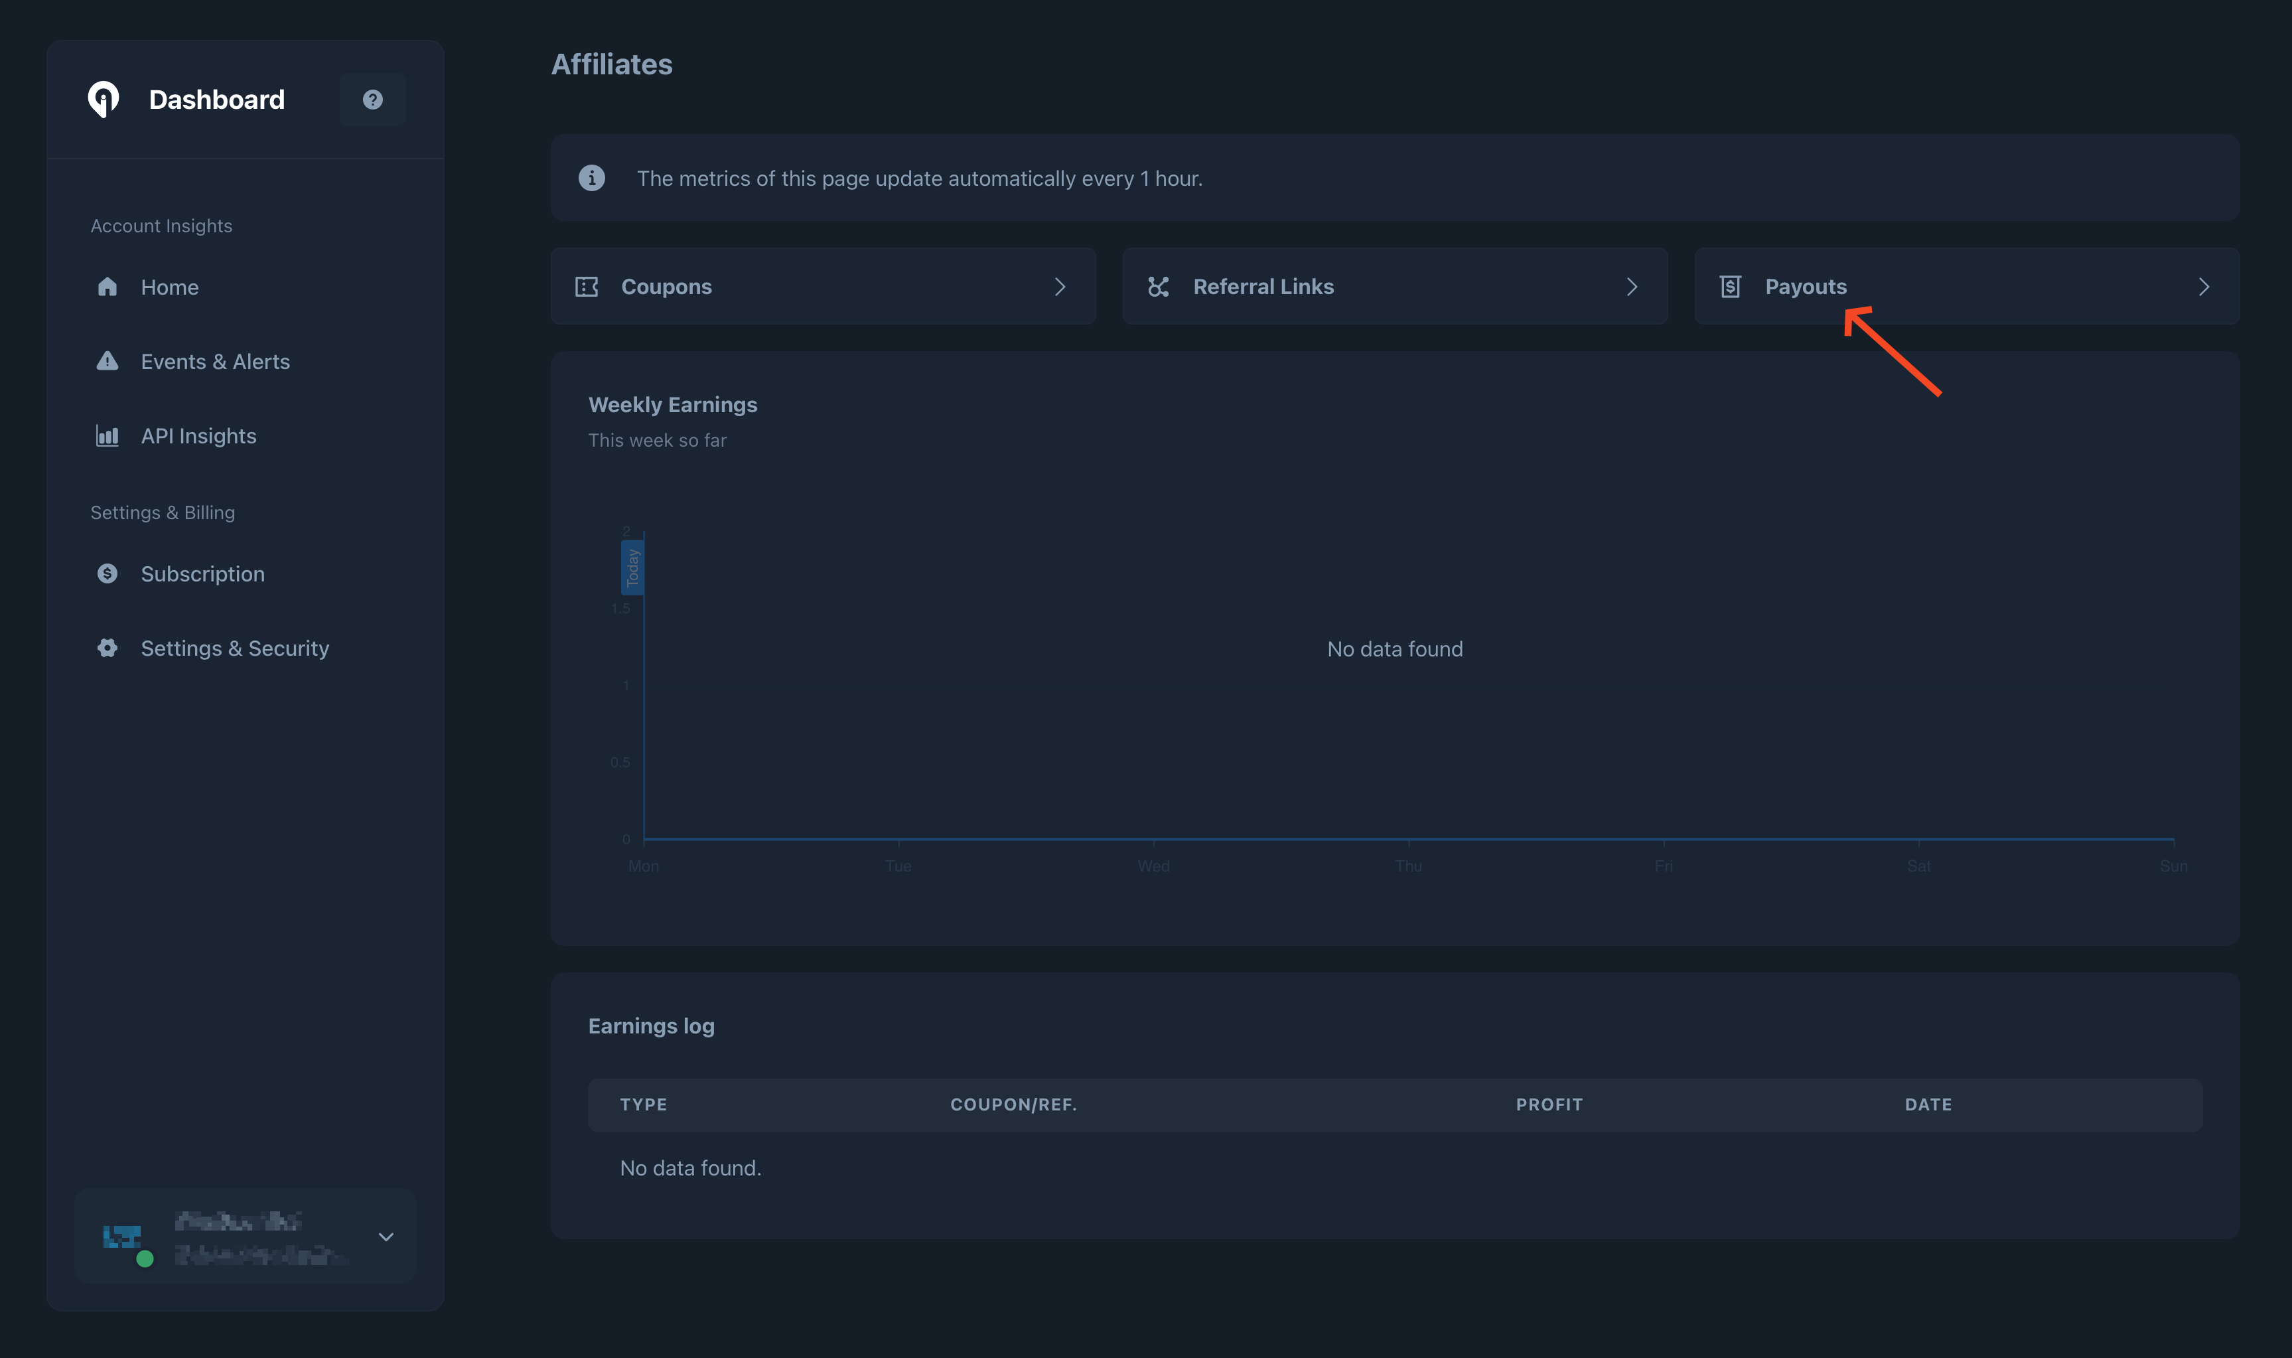Screen dimensions: 2292x1358
Task: Open Referral Links via right chevron
Action: [1632, 287]
